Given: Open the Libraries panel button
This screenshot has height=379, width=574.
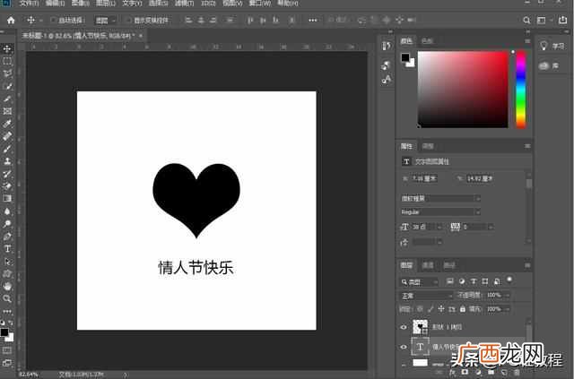Looking at the screenshot, I should click(549, 65).
